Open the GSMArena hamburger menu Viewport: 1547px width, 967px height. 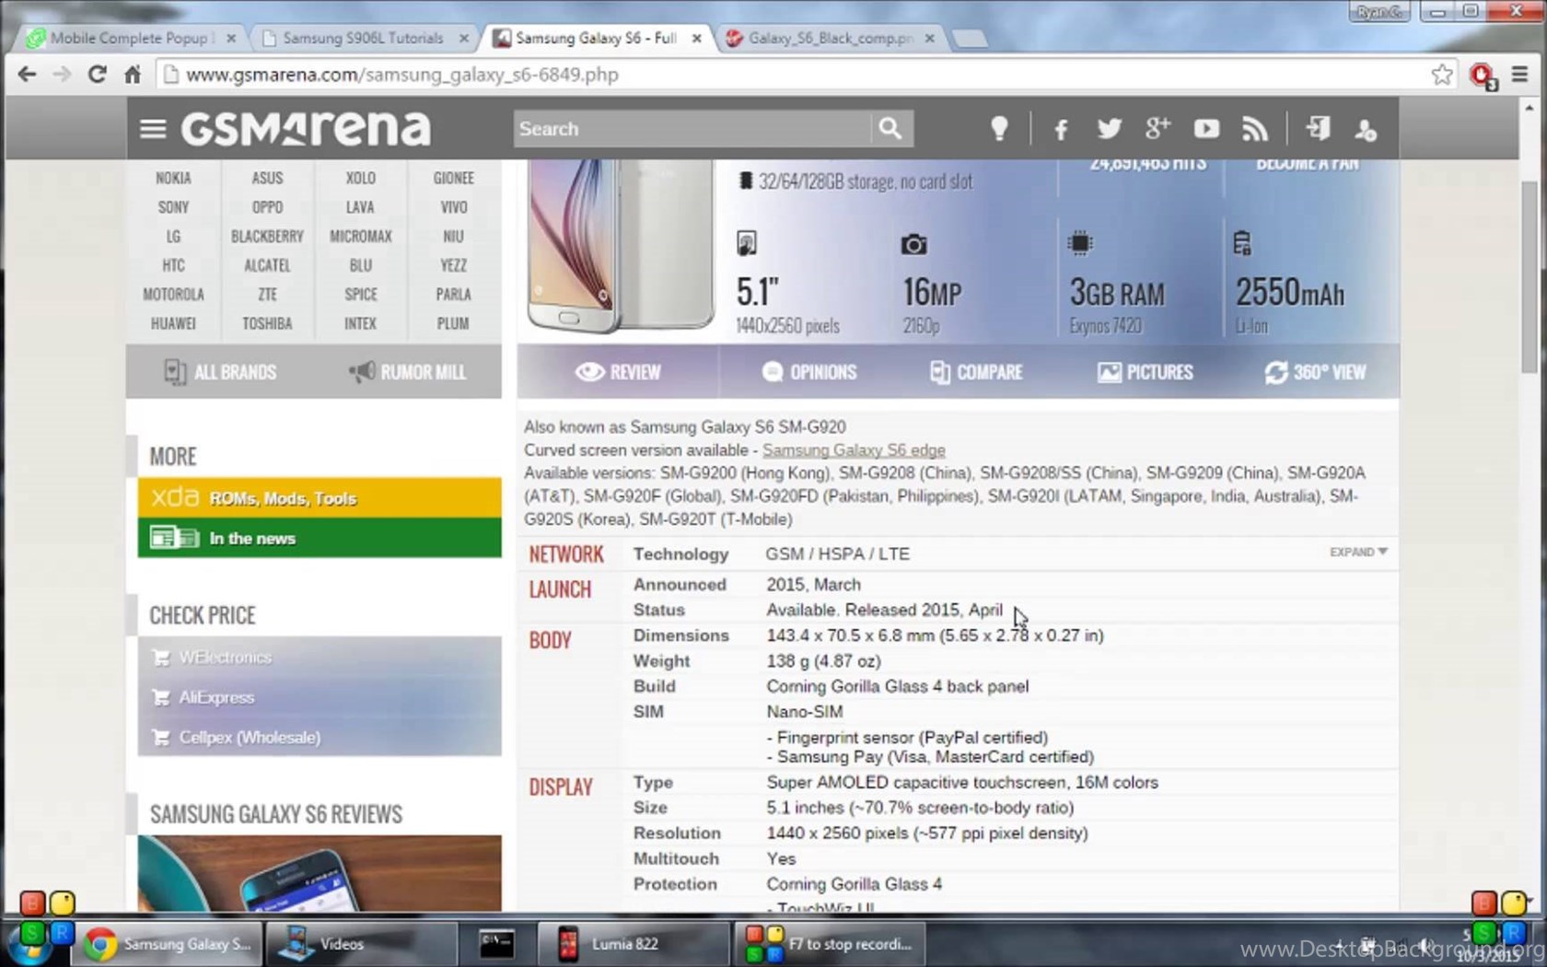[153, 129]
